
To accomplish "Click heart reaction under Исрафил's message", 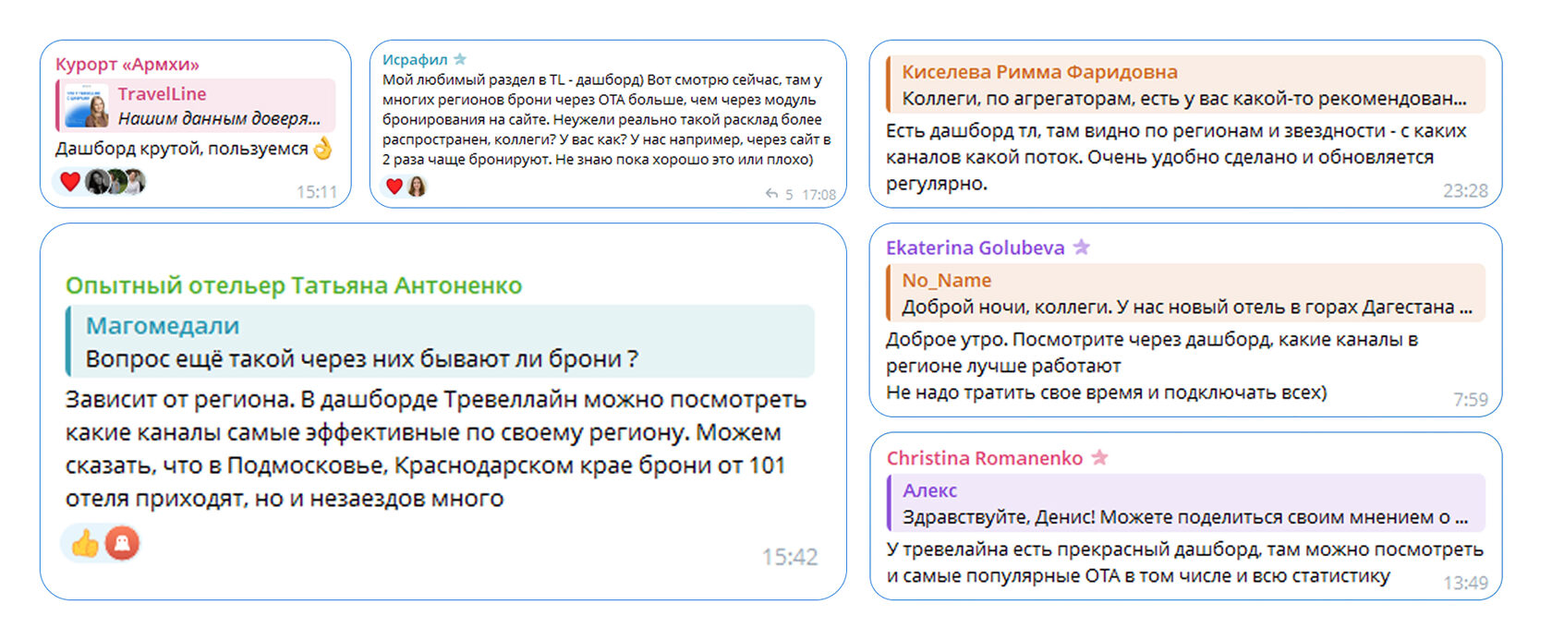I will tap(394, 187).
